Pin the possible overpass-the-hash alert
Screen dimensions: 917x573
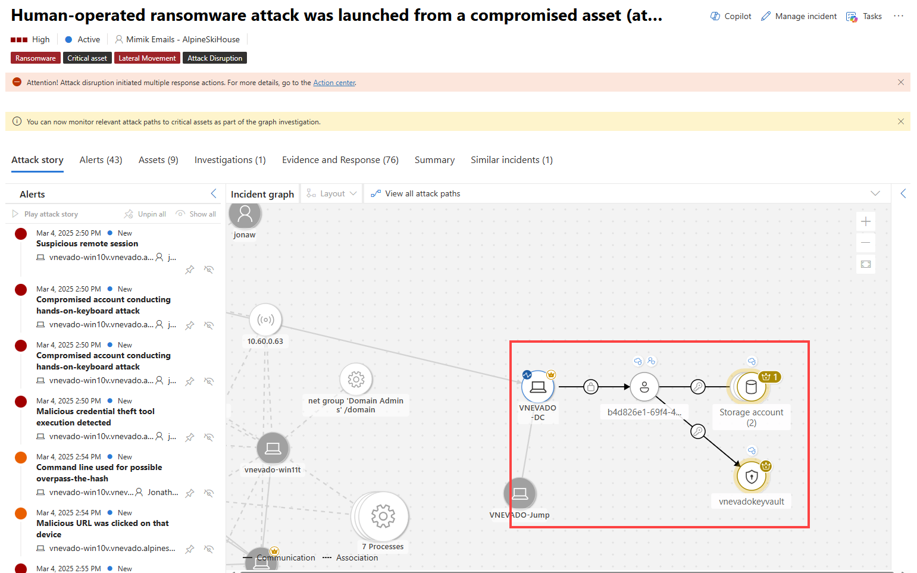click(190, 493)
